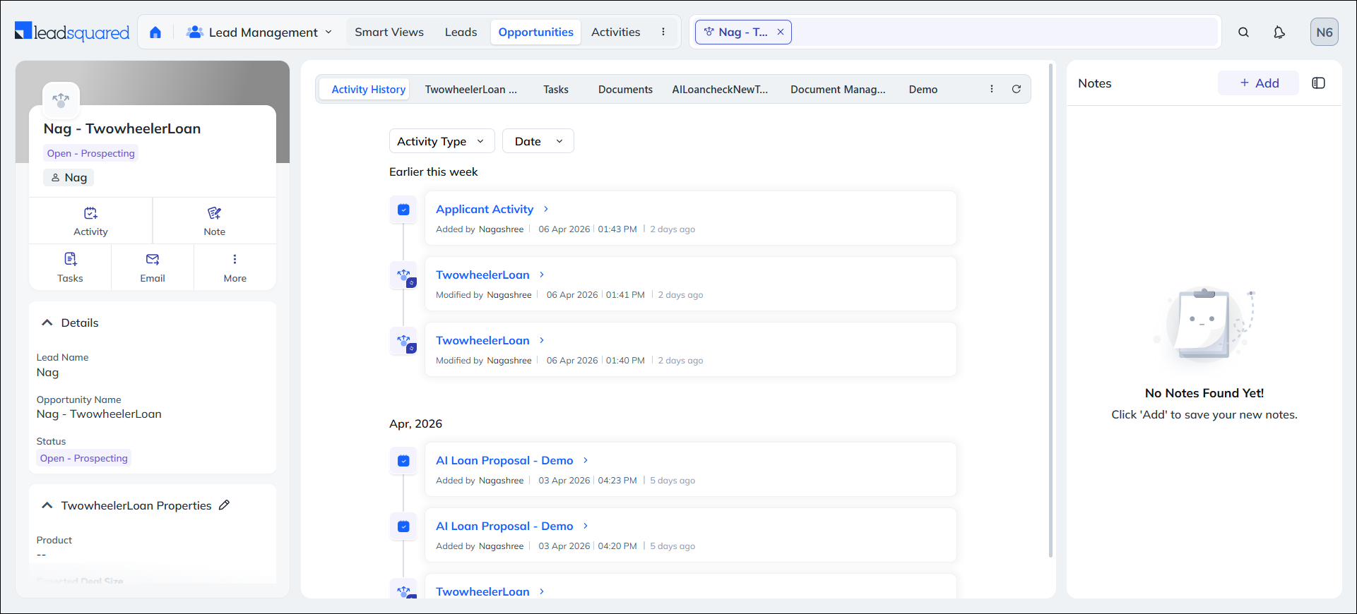The width and height of the screenshot is (1357, 614).
Task: Click the Applicant Activity timeline icon
Action: tap(403, 210)
